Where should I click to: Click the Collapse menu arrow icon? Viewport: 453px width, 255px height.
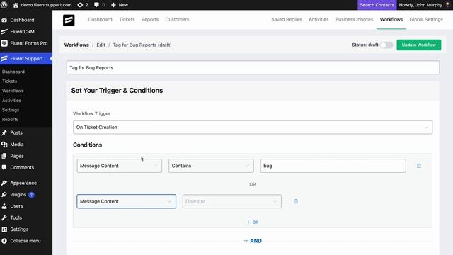(x=4, y=241)
